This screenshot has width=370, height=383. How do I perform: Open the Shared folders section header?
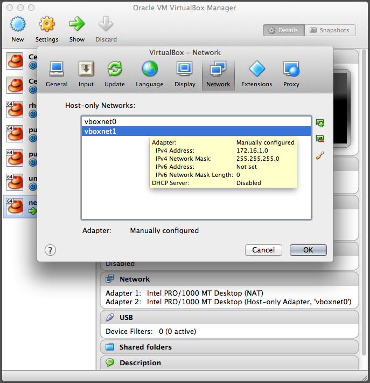229,347
